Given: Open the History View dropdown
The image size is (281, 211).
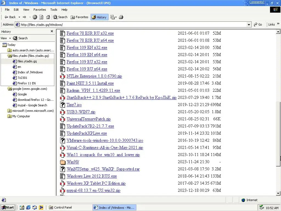Looking at the screenshot, I should 5,38.
